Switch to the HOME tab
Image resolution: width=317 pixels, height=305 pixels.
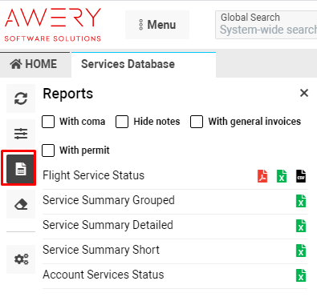[34, 64]
